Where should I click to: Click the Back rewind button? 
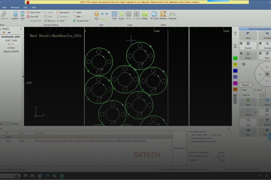tap(248, 132)
